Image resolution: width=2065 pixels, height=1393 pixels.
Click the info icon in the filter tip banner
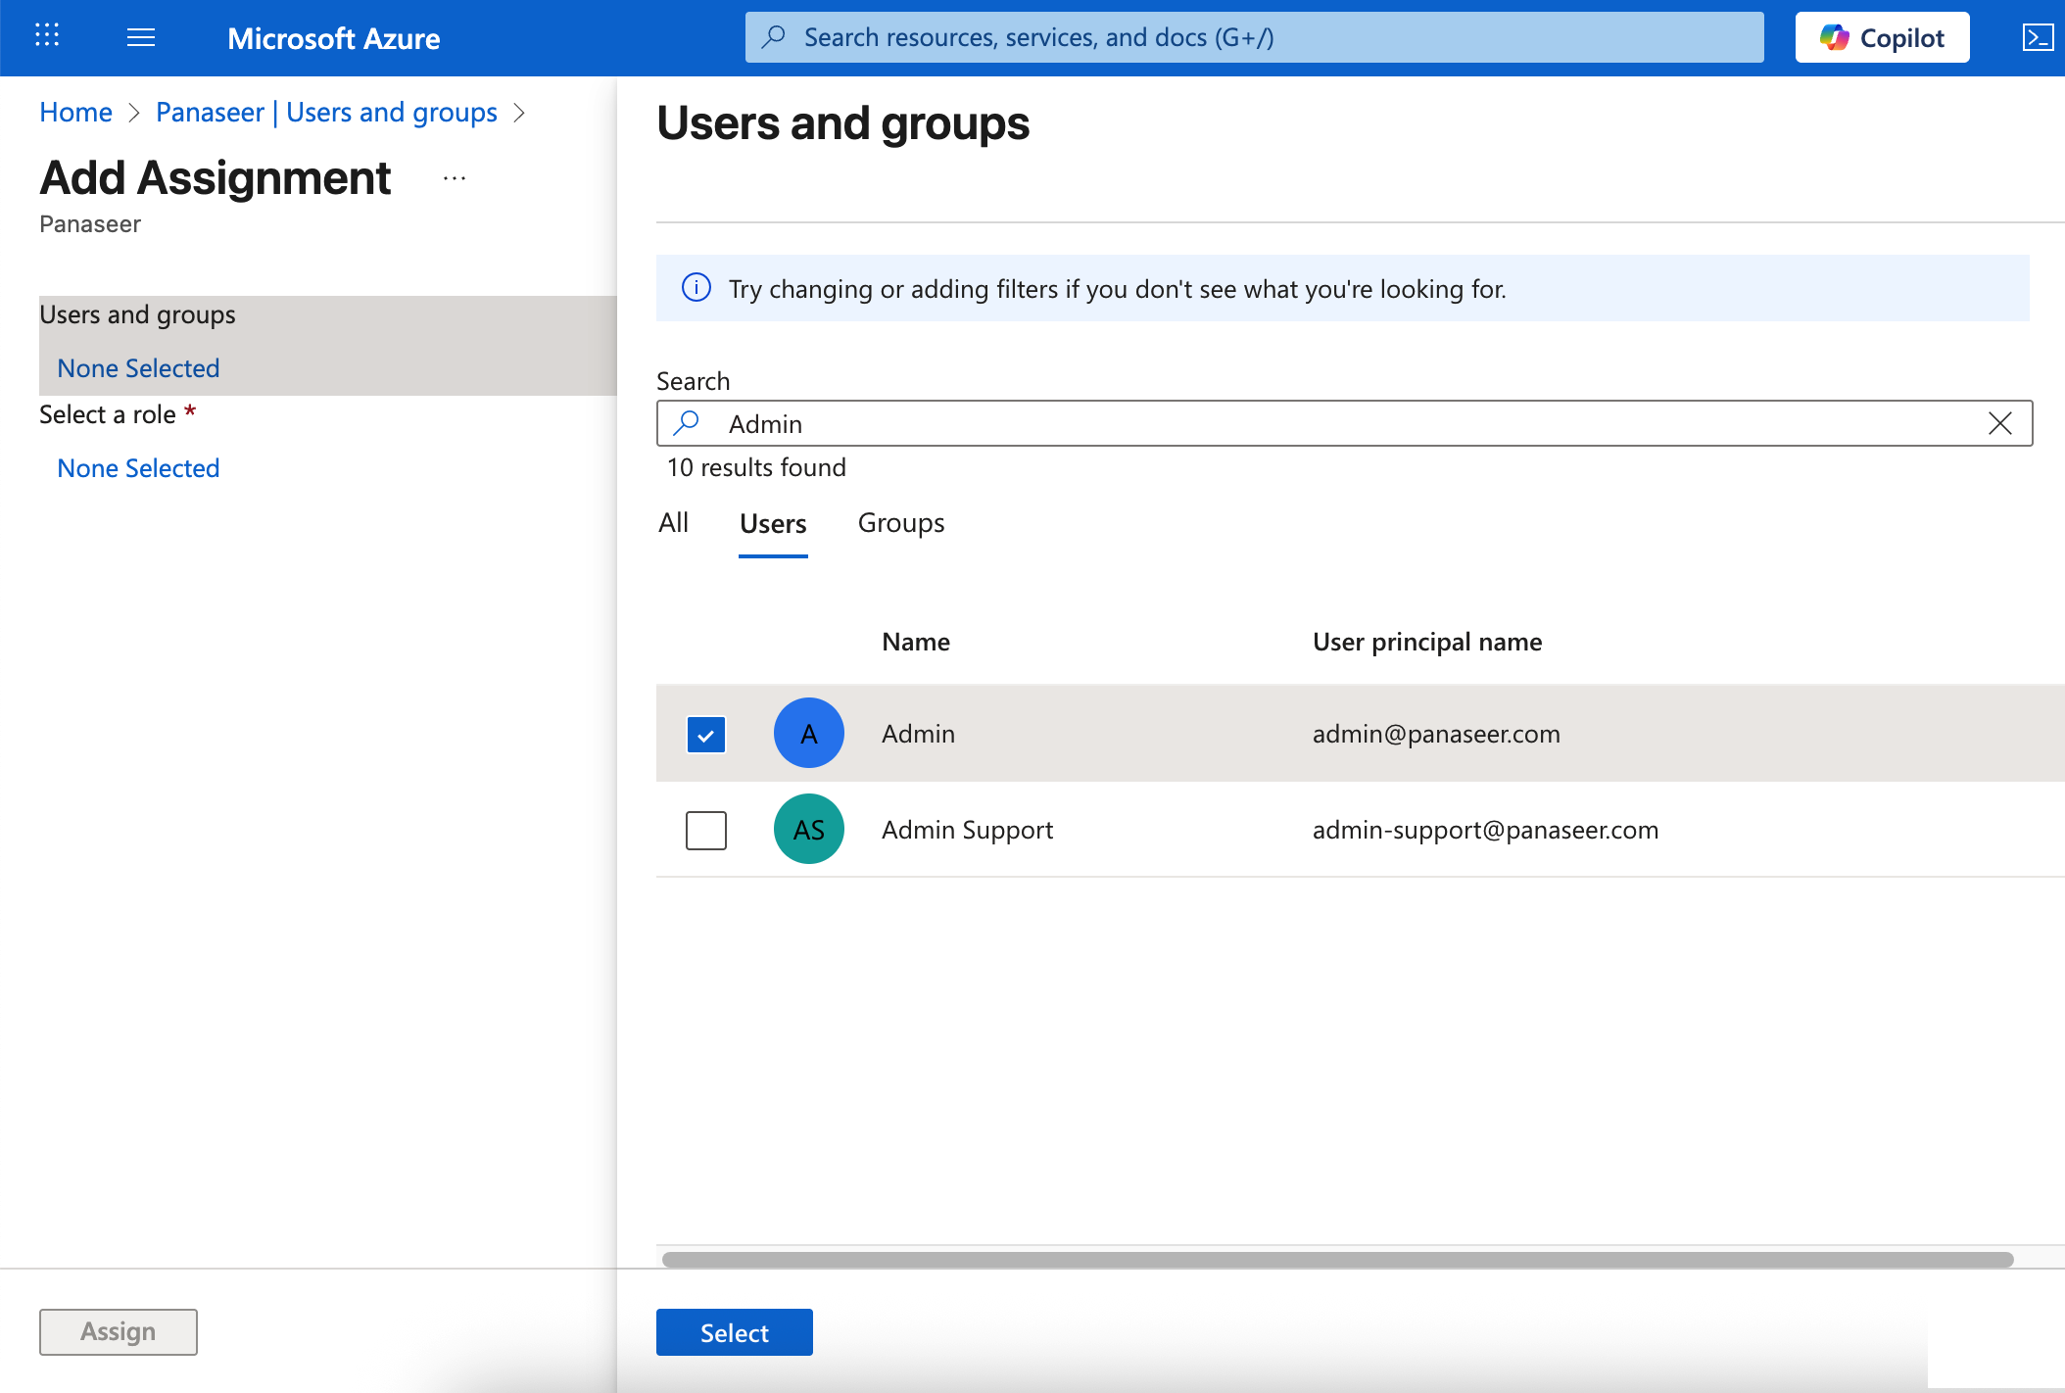coord(696,288)
